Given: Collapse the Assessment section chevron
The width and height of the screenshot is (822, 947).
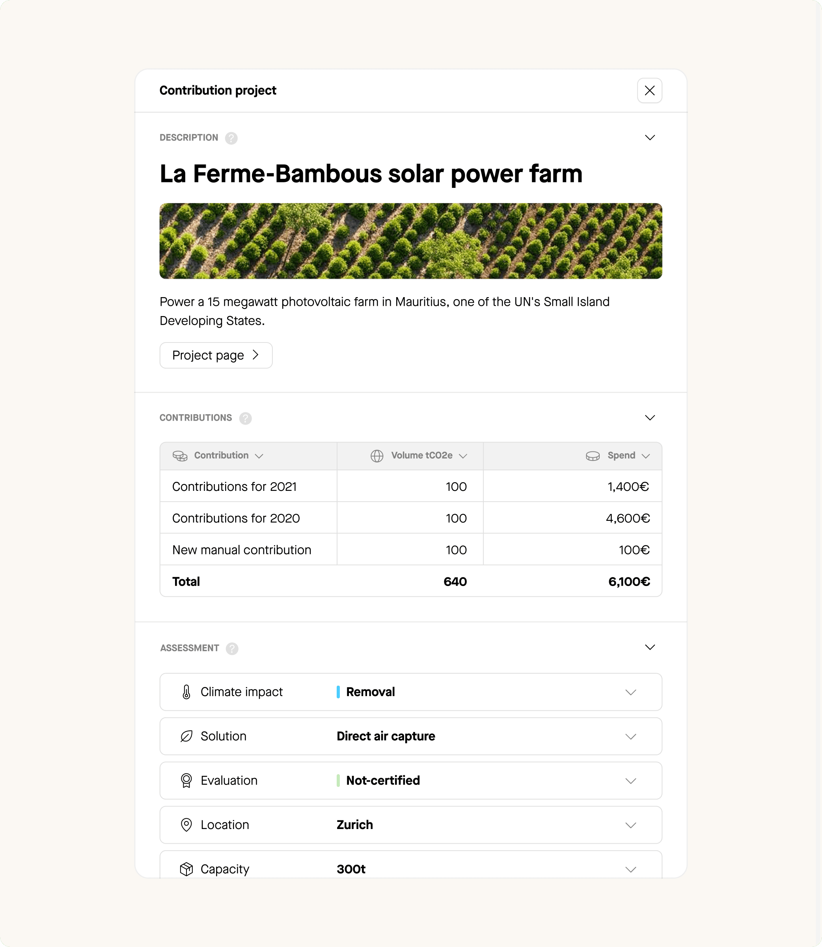Looking at the screenshot, I should [x=650, y=647].
